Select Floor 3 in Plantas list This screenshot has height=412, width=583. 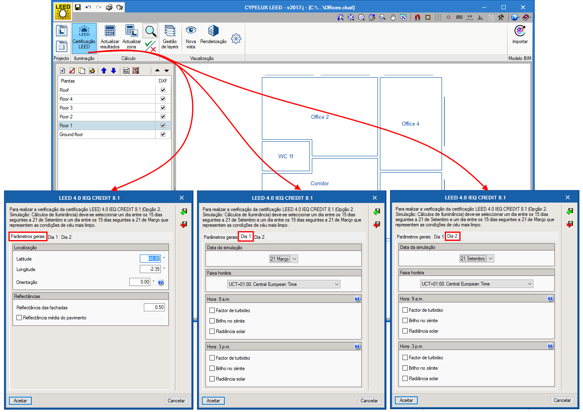coord(107,108)
